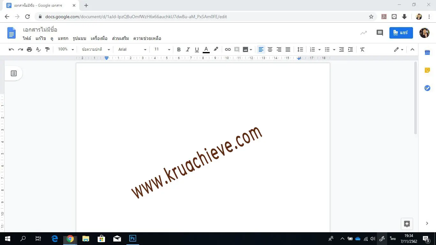
Task: Open document outline panel
Action: 14,73
